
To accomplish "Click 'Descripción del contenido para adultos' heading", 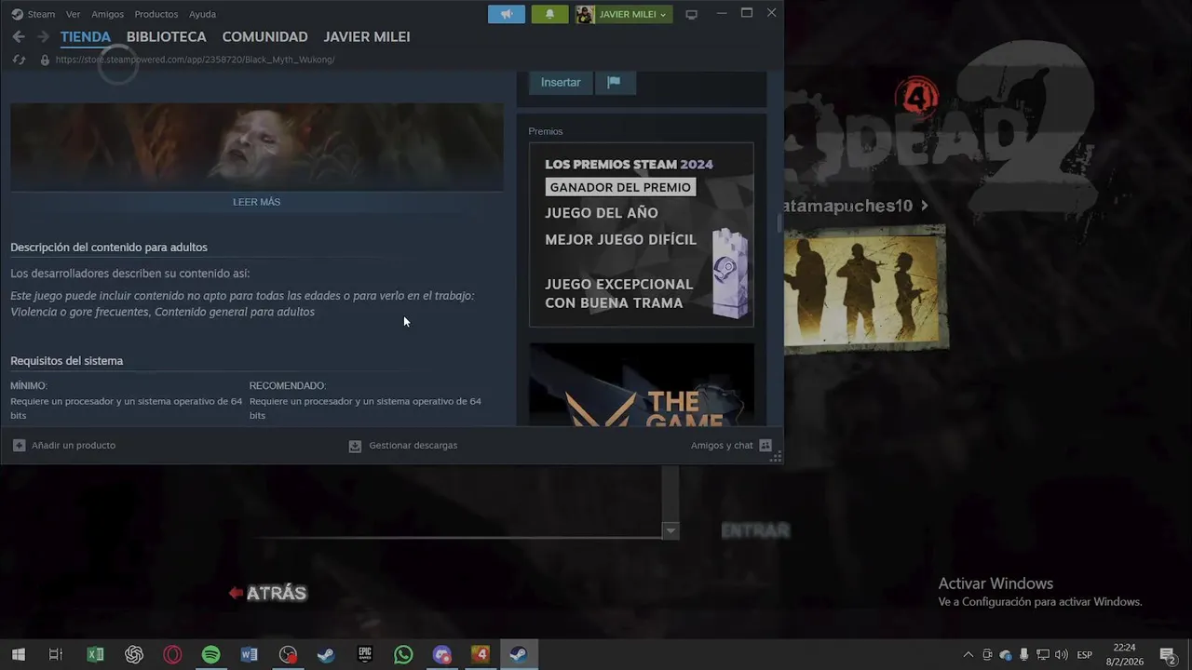I will click(109, 248).
